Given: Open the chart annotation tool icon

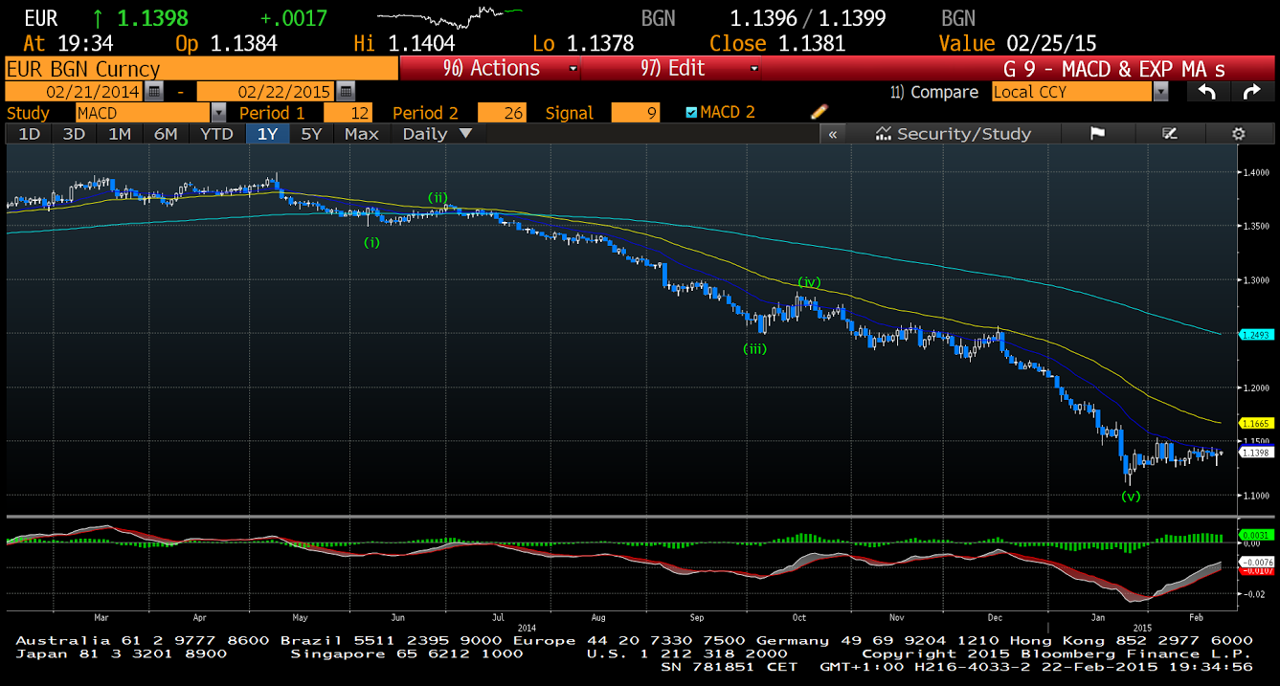Looking at the screenshot, I should coord(1169,134).
